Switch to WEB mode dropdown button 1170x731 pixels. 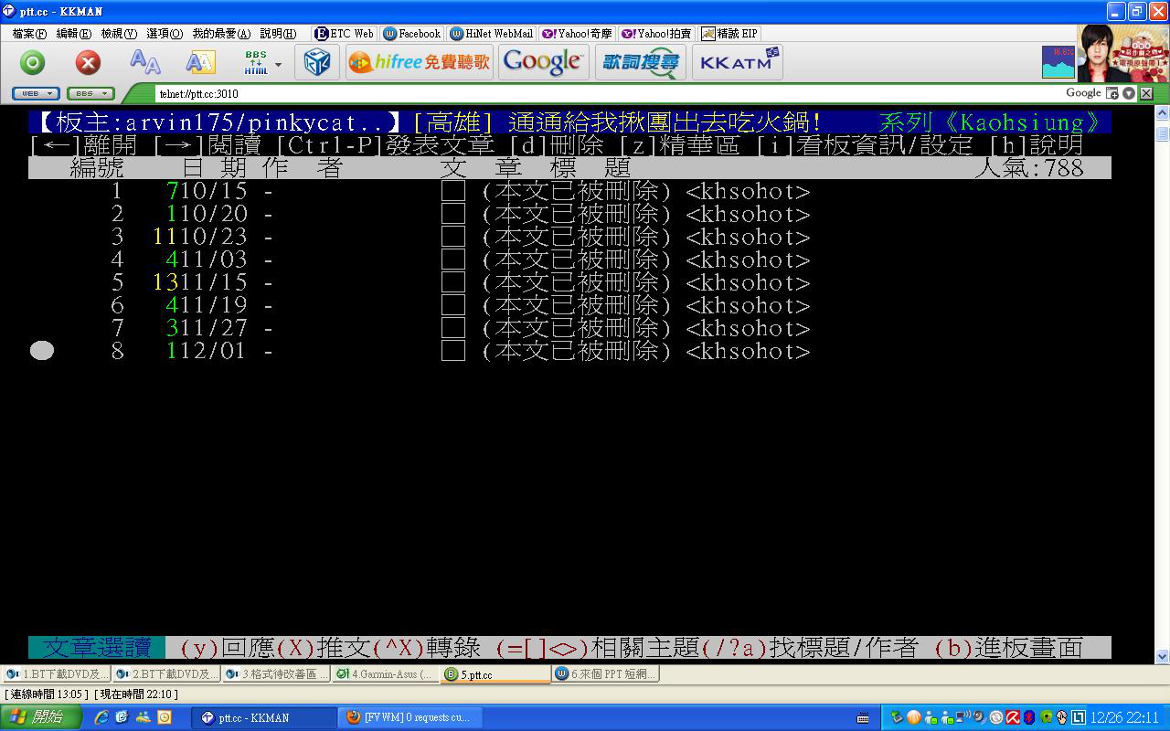click(36, 93)
